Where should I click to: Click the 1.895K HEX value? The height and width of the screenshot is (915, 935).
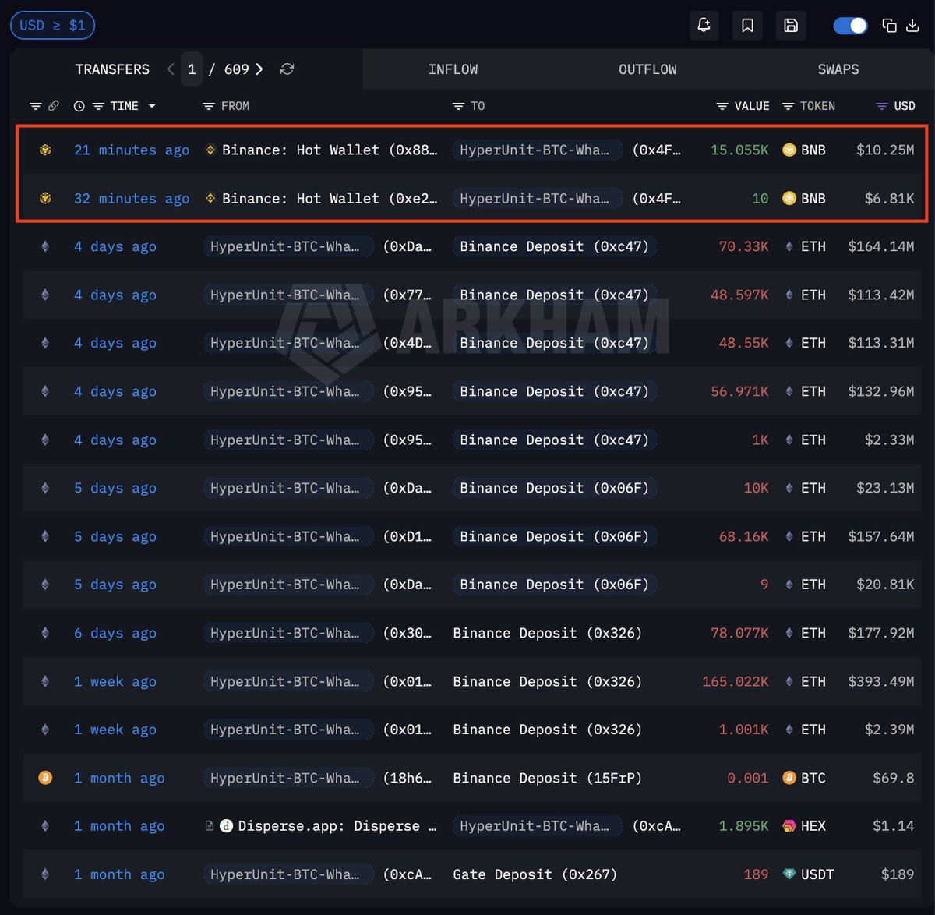(743, 826)
